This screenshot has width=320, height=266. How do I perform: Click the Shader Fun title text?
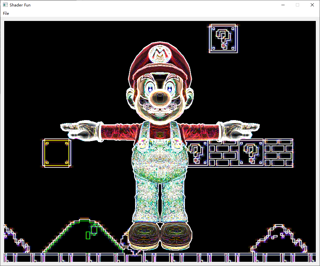point(20,5)
